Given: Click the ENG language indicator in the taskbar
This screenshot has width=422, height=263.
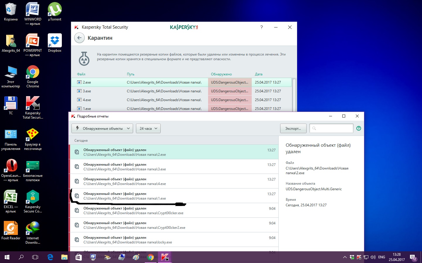Looking at the screenshot, I should (382, 257).
